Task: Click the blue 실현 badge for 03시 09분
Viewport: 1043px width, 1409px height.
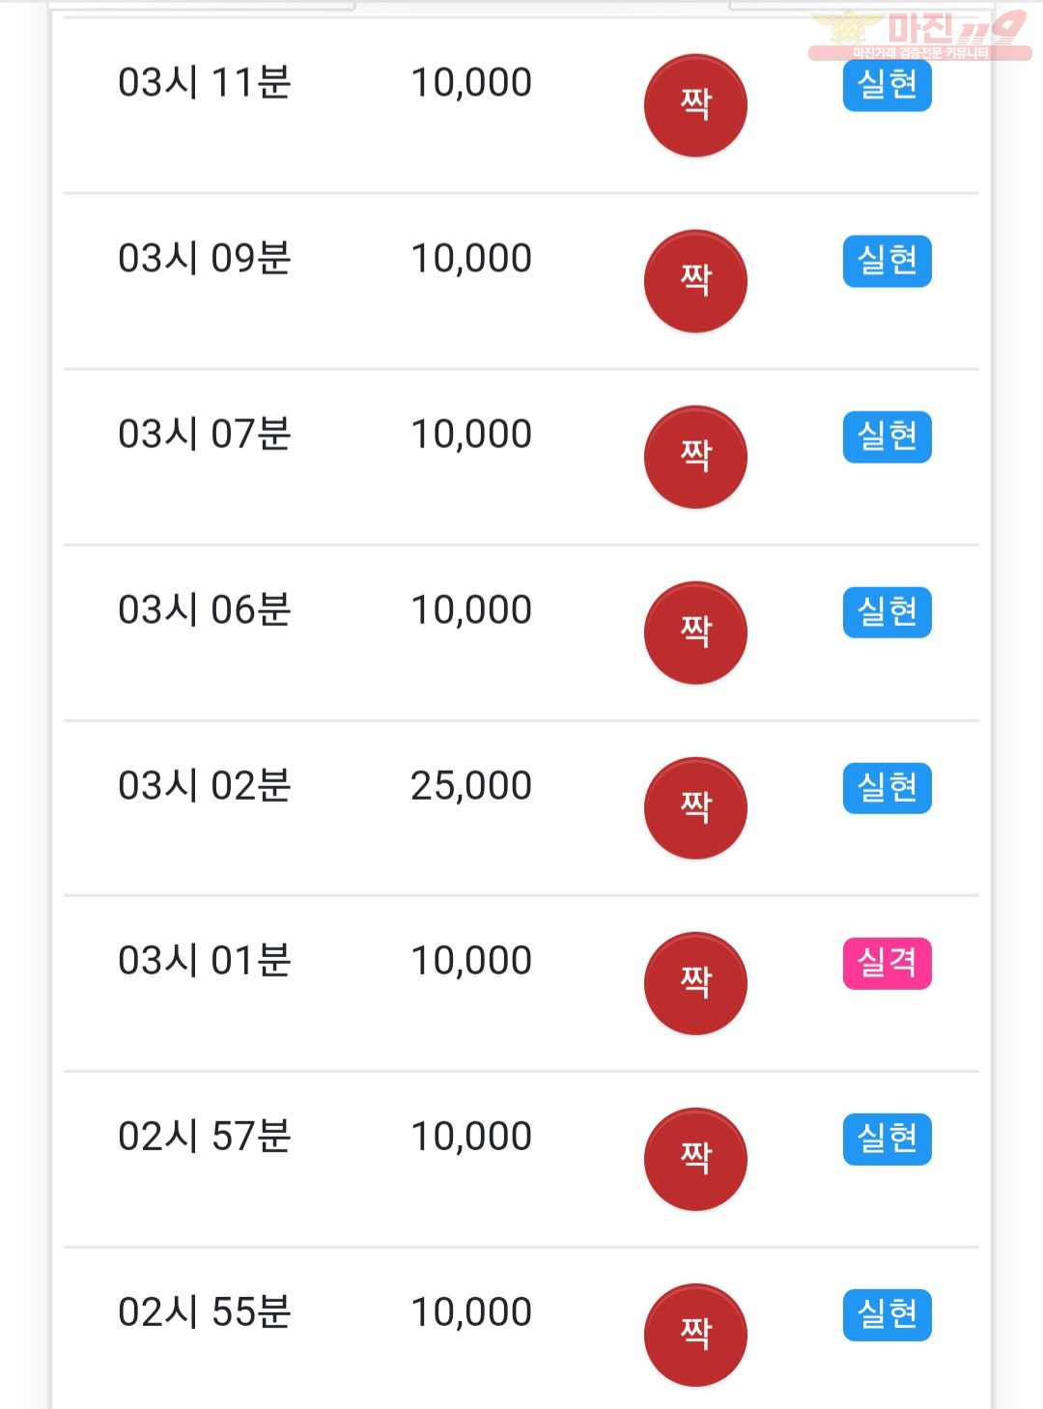Action: click(888, 261)
